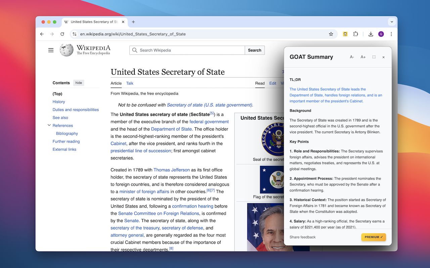Open the profile avatar G
This screenshot has width=430, height=268.
381,34
